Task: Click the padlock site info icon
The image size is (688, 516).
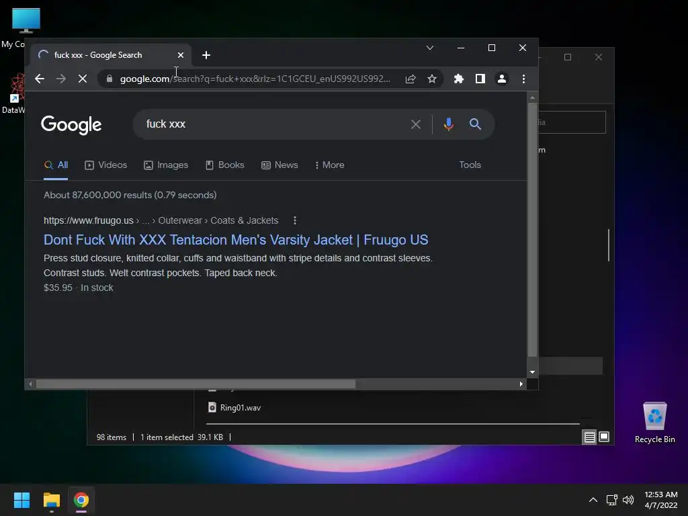Action: 110,79
